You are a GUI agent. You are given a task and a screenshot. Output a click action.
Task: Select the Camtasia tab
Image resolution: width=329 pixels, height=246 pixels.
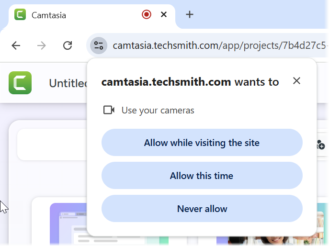92,15
